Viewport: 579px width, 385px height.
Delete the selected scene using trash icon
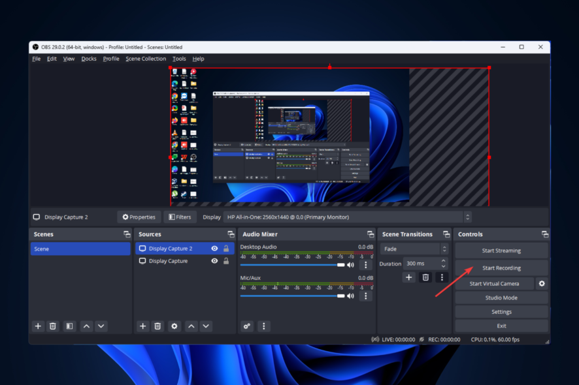[x=53, y=326]
